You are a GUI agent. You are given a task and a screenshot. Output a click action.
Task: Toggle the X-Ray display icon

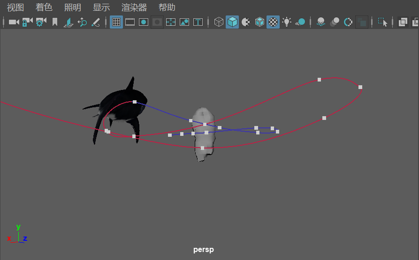tap(403, 22)
